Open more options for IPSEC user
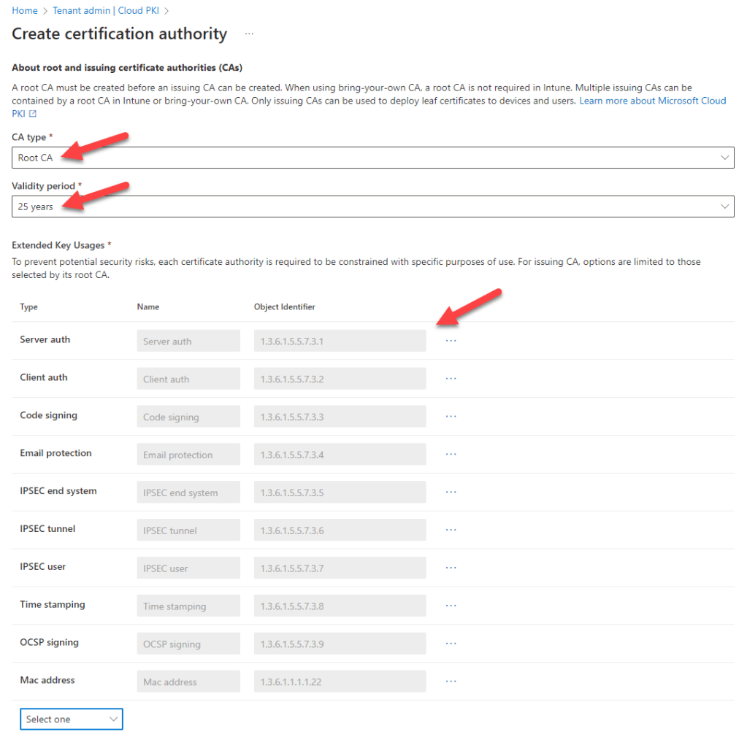Image resolution: width=747 pixels, height=737 pixels. point(451,568)
